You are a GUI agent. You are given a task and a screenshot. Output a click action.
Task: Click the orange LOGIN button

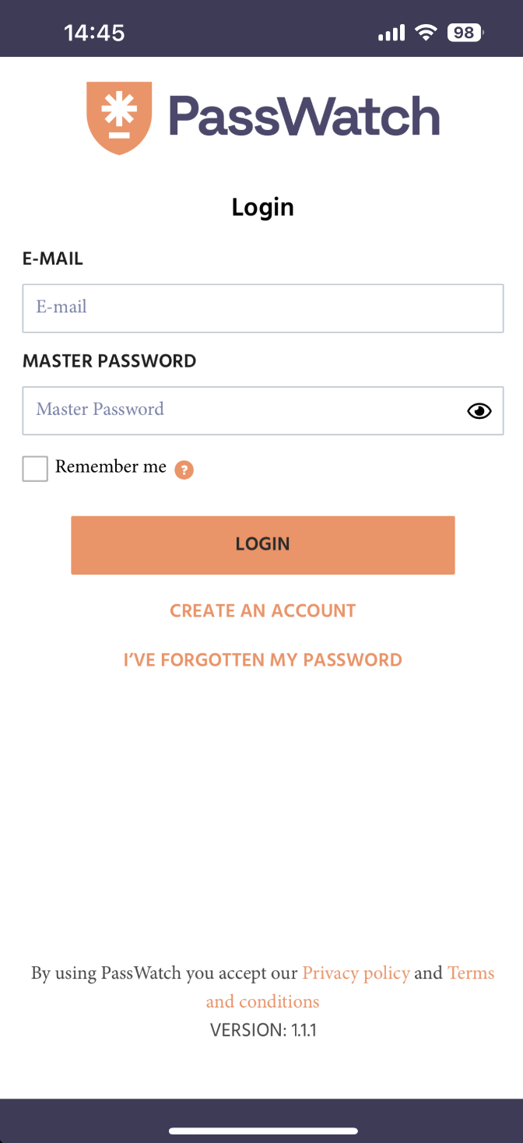click(x=263, y=545)
